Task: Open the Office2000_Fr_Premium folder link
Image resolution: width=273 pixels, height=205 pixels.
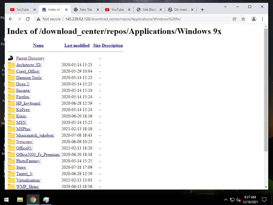Action: tap(38, 155)
